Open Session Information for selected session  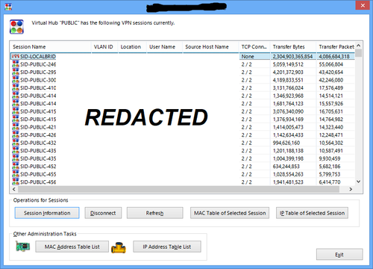pyautogui.click(x=47, y=213)
